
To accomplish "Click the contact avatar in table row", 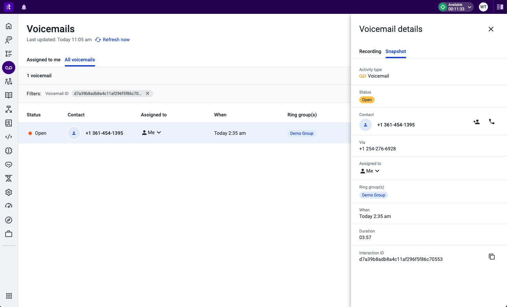I will tap(74, 133).
